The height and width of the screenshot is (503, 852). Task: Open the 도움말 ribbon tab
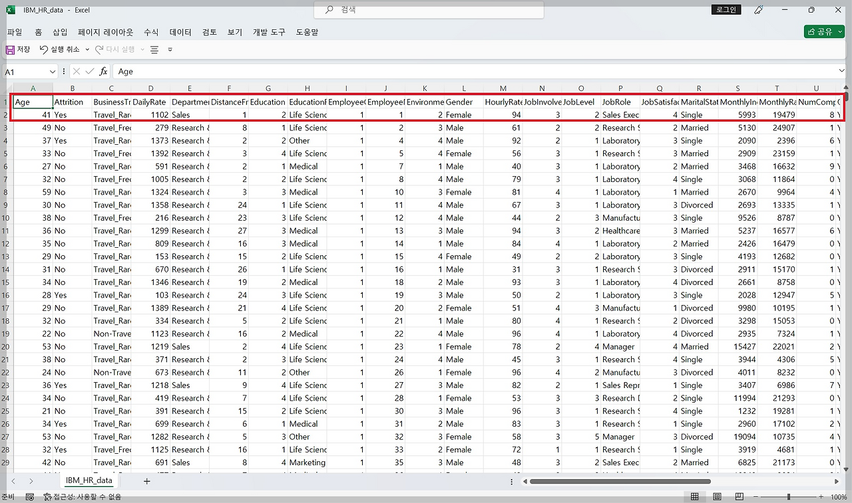click(307, 32)
